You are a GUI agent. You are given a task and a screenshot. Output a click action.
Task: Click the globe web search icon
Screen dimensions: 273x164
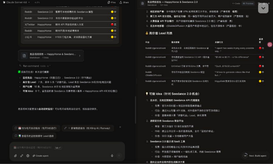[28, 156]
